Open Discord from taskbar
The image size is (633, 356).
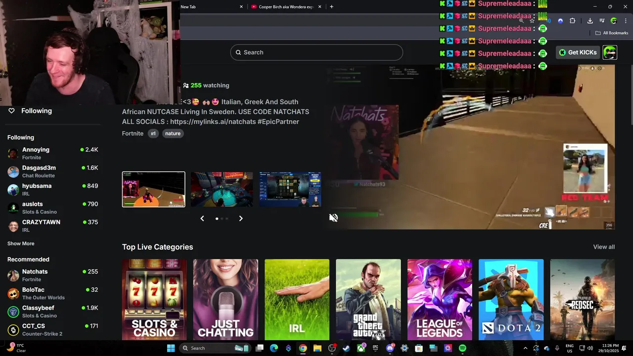point(390,348)
